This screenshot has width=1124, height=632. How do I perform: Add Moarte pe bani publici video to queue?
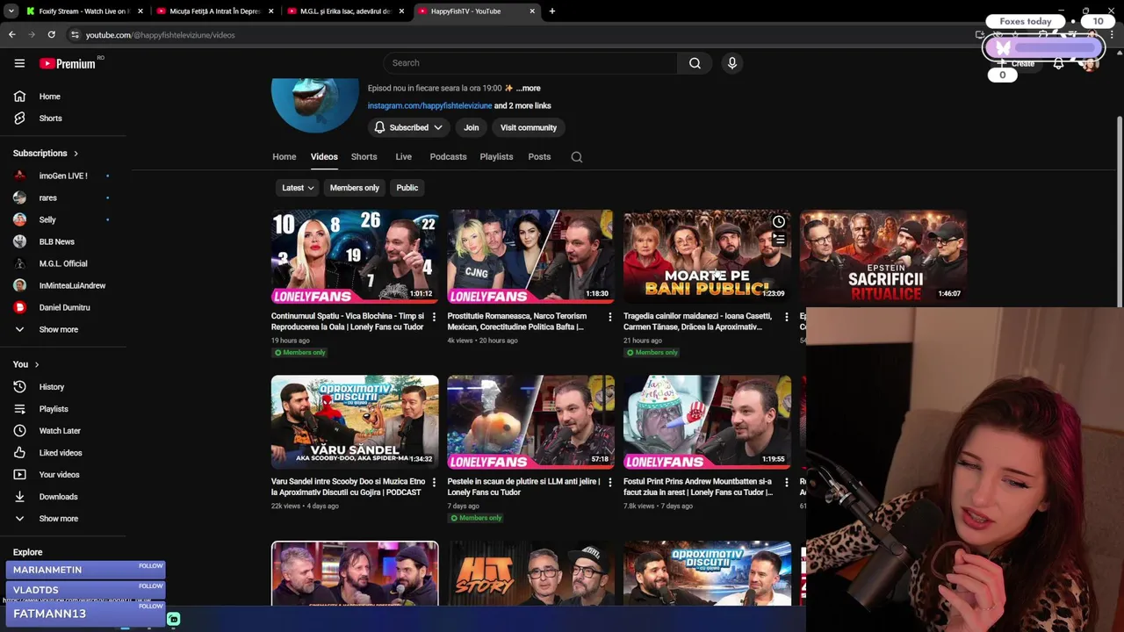coord(778,239)
